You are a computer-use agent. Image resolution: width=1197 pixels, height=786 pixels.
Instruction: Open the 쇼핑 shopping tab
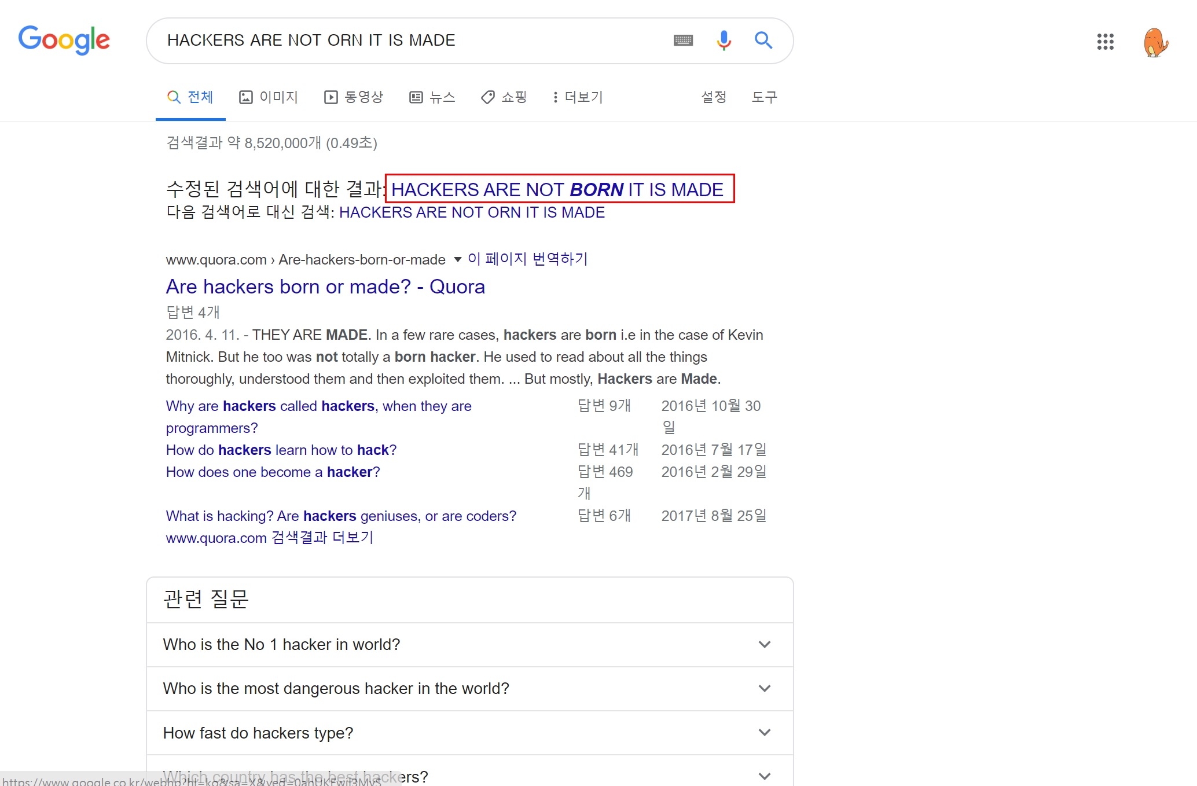pos(504,97)
